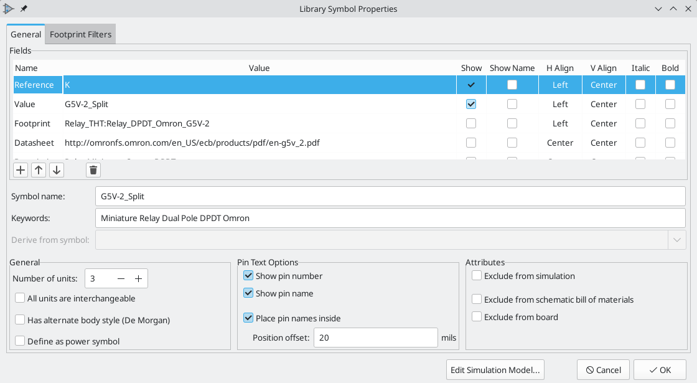Increase number of units with plus
This screenshot has width=697, height=383.
pyautogui.click(x=138, y=279)
